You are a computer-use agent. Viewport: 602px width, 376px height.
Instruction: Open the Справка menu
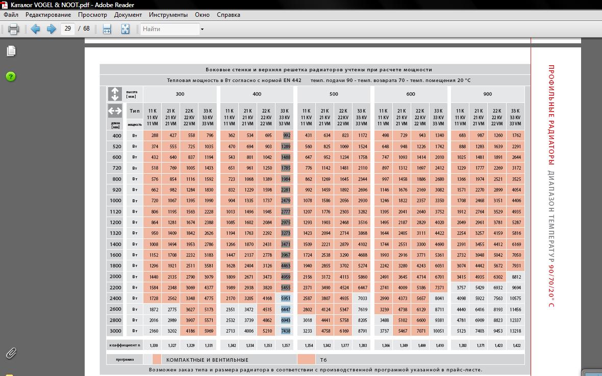[x=229, y=15]
